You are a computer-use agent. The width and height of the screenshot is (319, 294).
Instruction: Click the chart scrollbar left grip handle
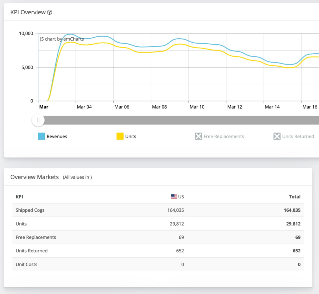pos(38,120)
